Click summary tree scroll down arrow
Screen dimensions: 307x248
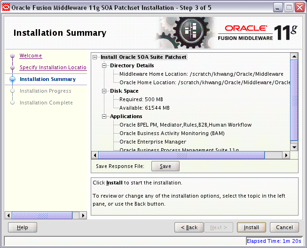click(294, 147)
